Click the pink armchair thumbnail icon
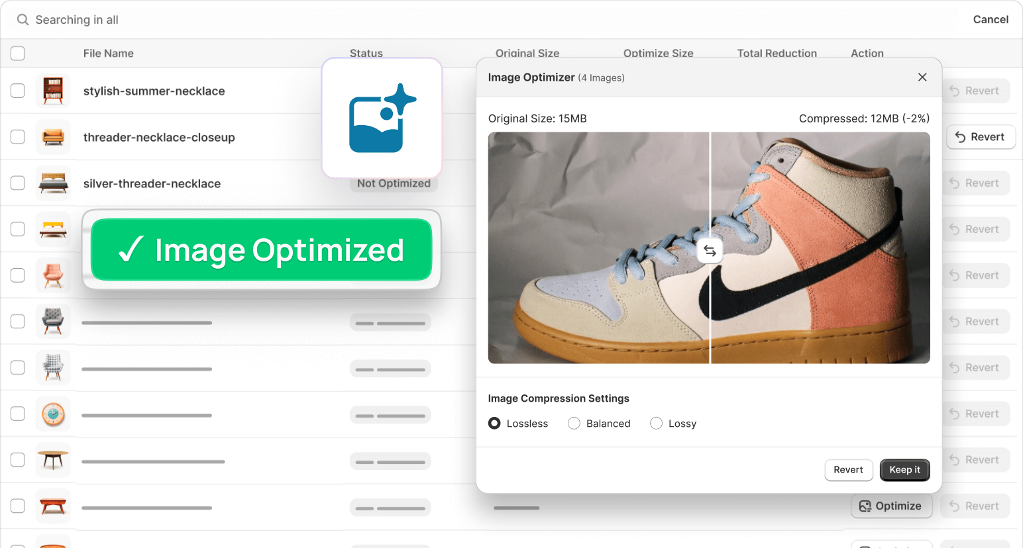Screen dimensions: 1023x548 [53, 275]
